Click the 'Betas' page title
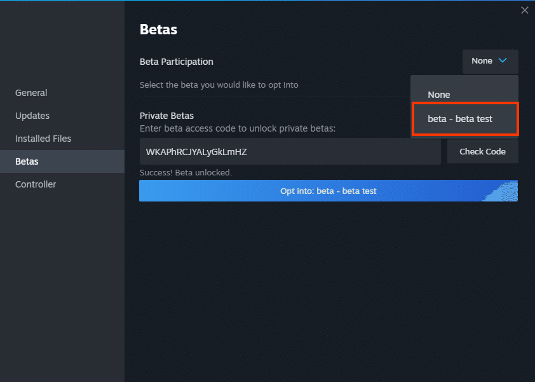Image resolution: width=535 pixels, height=382 pixels. 158,29
